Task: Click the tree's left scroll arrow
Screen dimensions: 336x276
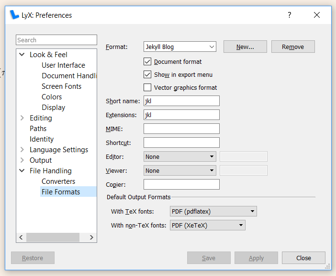Action: [x=21, y=237]
